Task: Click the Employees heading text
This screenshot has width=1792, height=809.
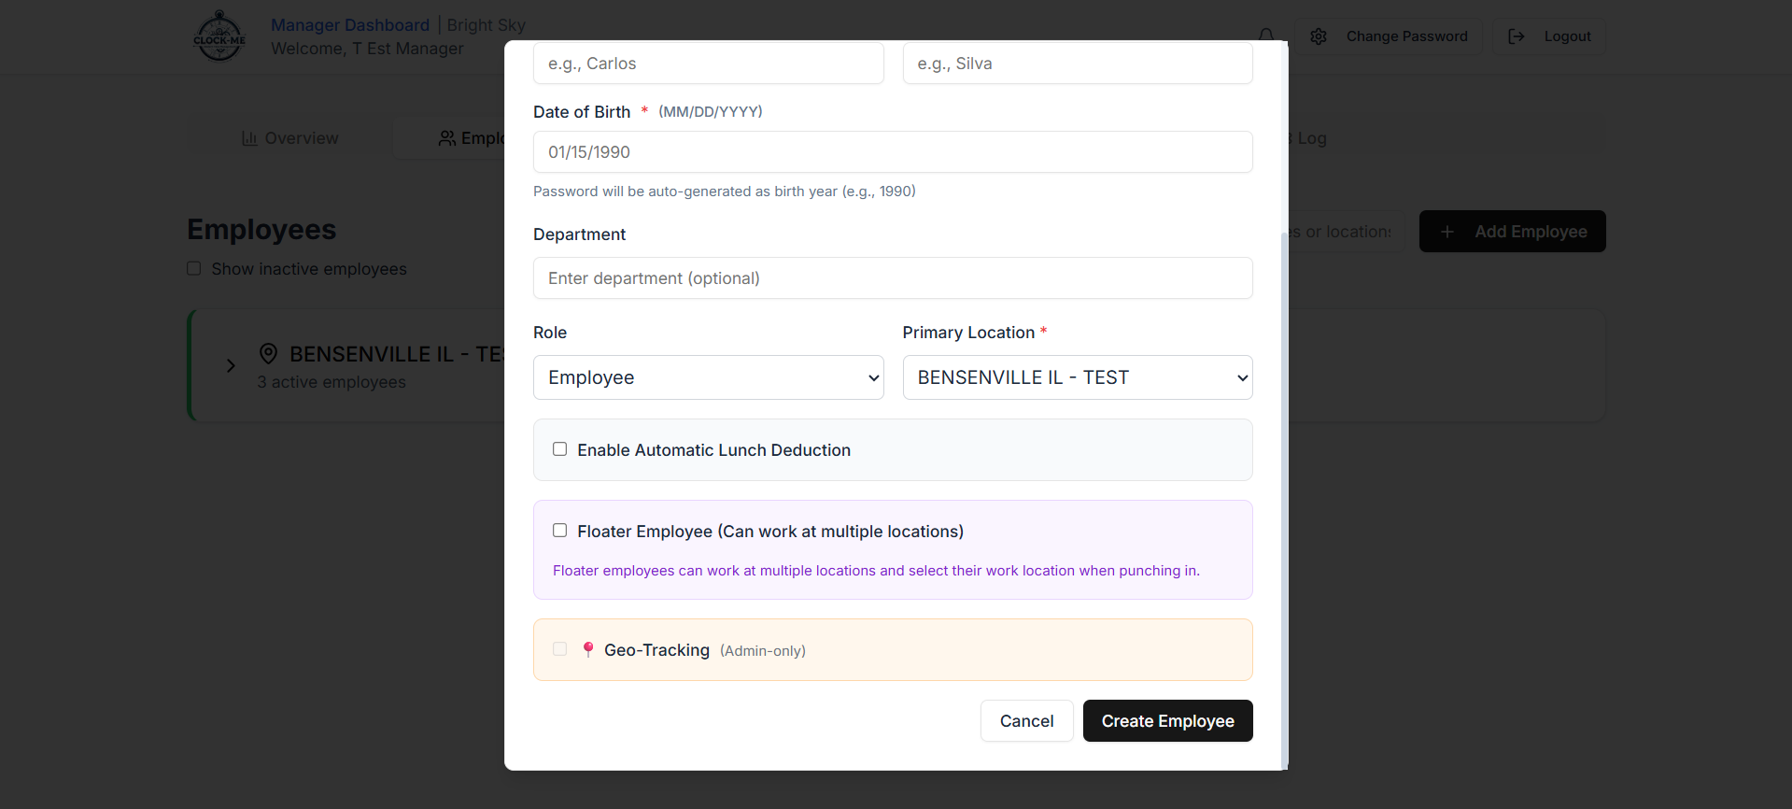Action: (261, 230)
